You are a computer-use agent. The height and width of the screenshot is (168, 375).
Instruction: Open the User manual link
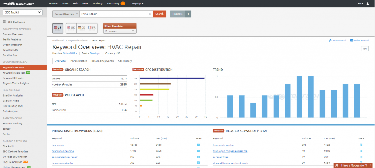337,40
